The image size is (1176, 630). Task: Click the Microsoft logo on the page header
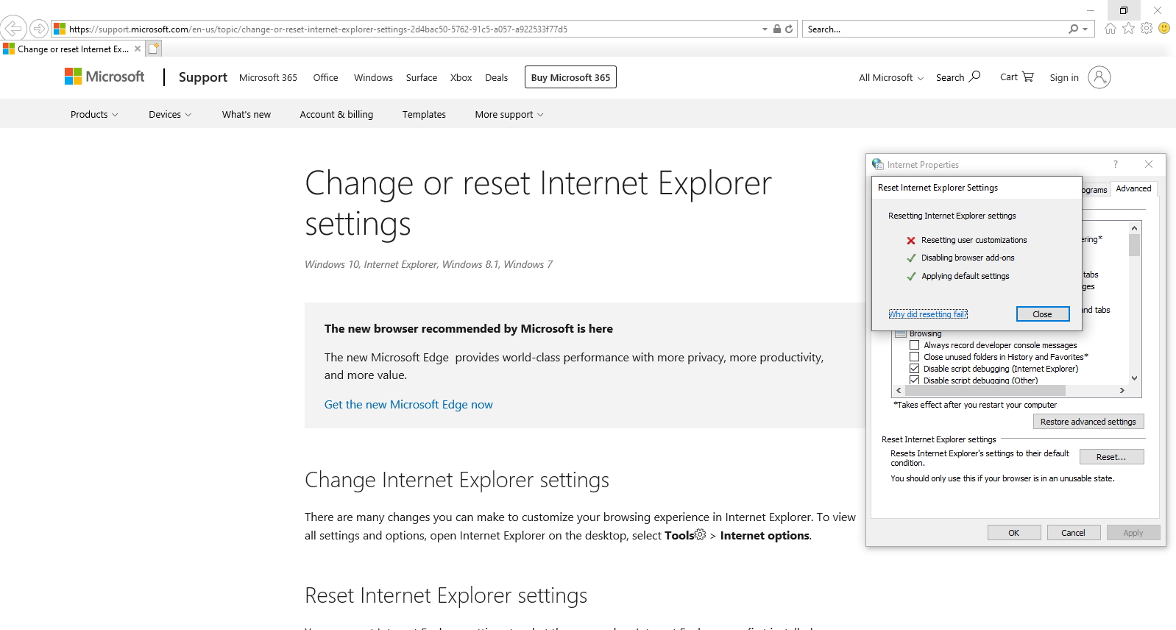point(105,77)
